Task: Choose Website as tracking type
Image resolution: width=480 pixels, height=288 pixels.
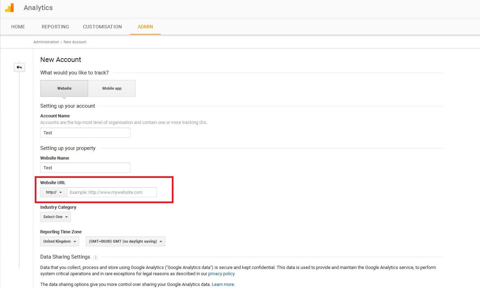Action: point(64,88)
